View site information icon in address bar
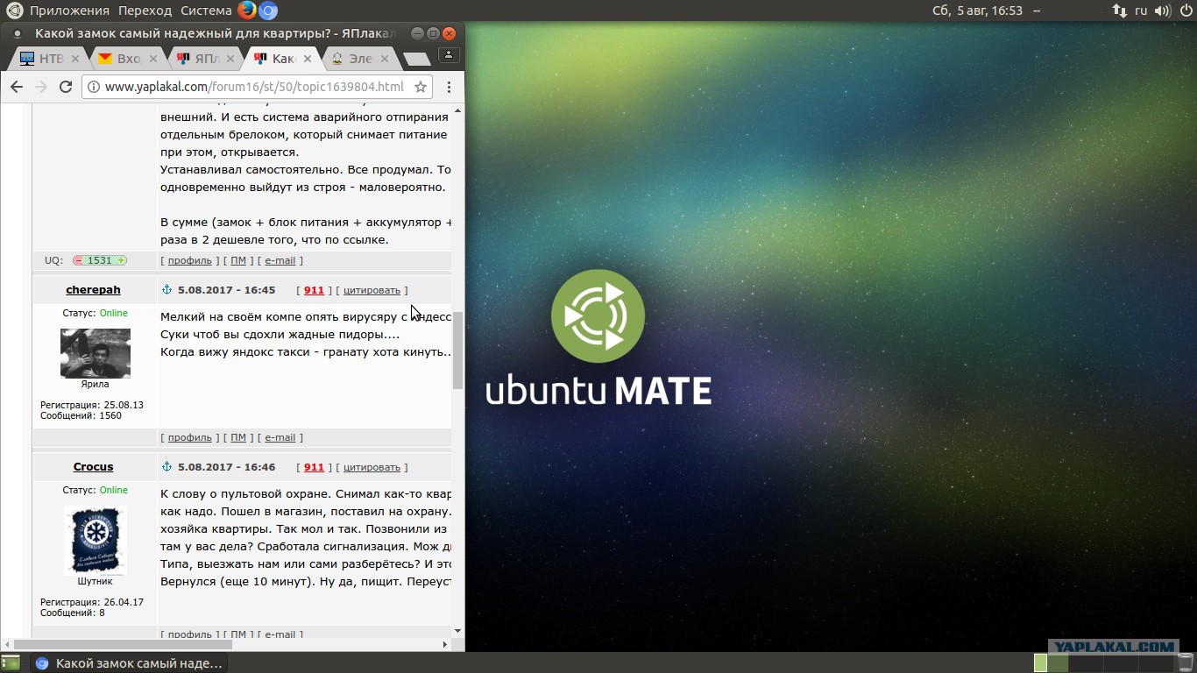This screenshot has height=673, width=1197. [x=93, y=87]
